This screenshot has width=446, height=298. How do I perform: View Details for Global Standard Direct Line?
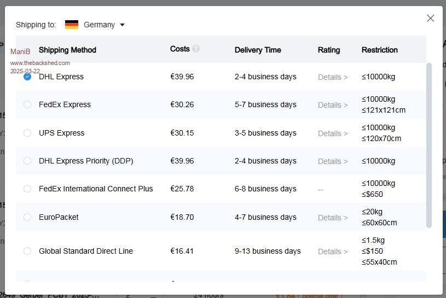333,252
